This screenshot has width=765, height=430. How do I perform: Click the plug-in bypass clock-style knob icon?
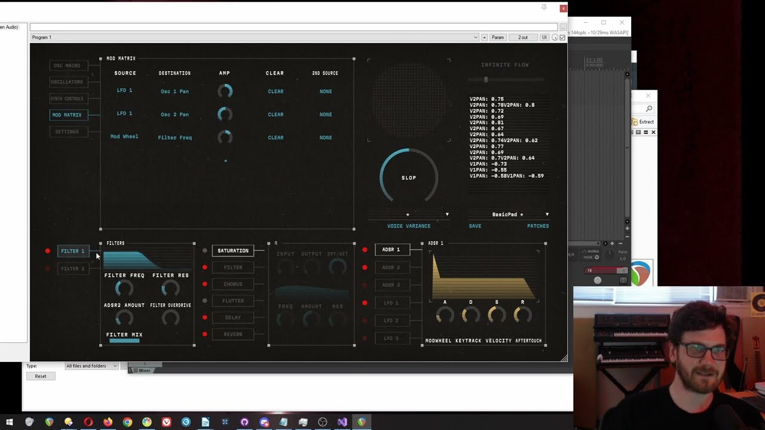coord(555,38)
